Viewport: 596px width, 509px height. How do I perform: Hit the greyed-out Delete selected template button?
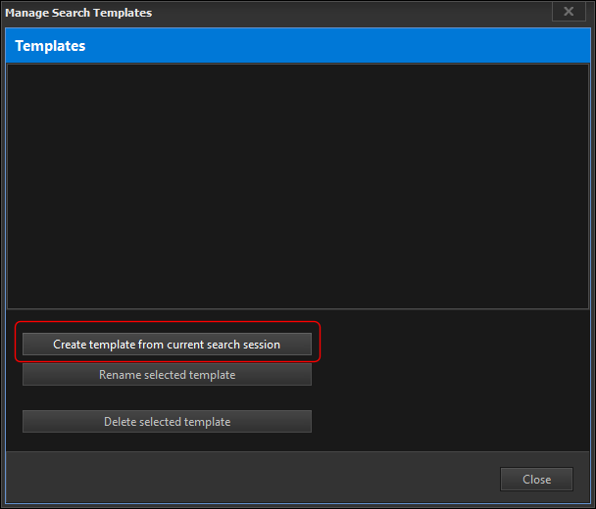[167, 422]
